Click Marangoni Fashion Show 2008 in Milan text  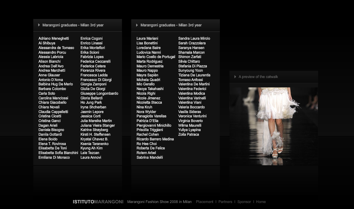159,202
